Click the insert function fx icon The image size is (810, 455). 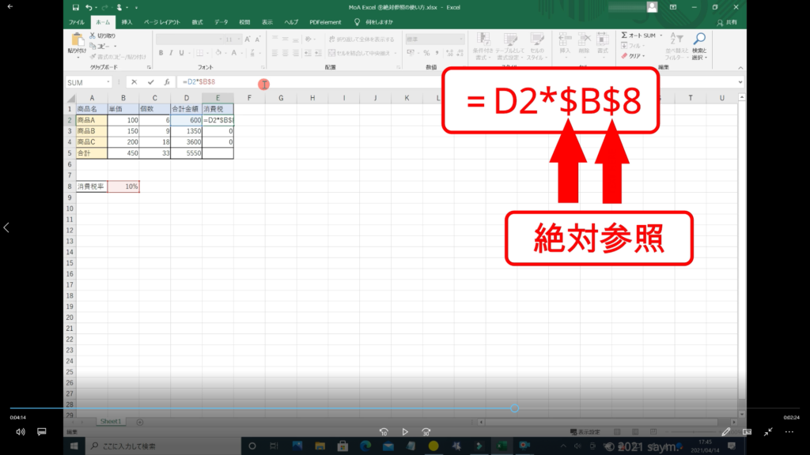[x=167, y=82]
